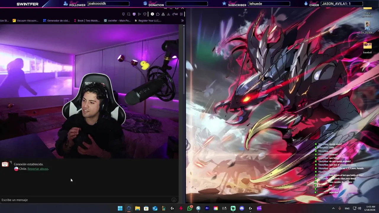Screen dimensions: 379x213
Task: Click the chat message 'donde vives?'
Action: click(335, 144)
